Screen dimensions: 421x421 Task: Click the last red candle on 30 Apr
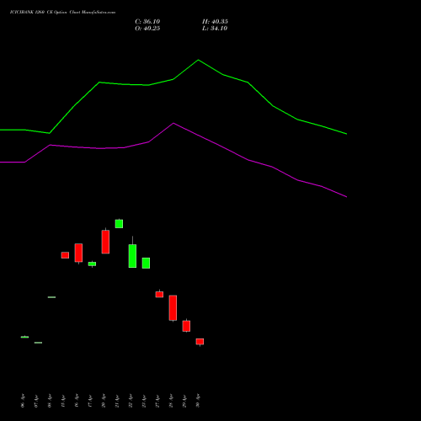[x=200, y=342]
